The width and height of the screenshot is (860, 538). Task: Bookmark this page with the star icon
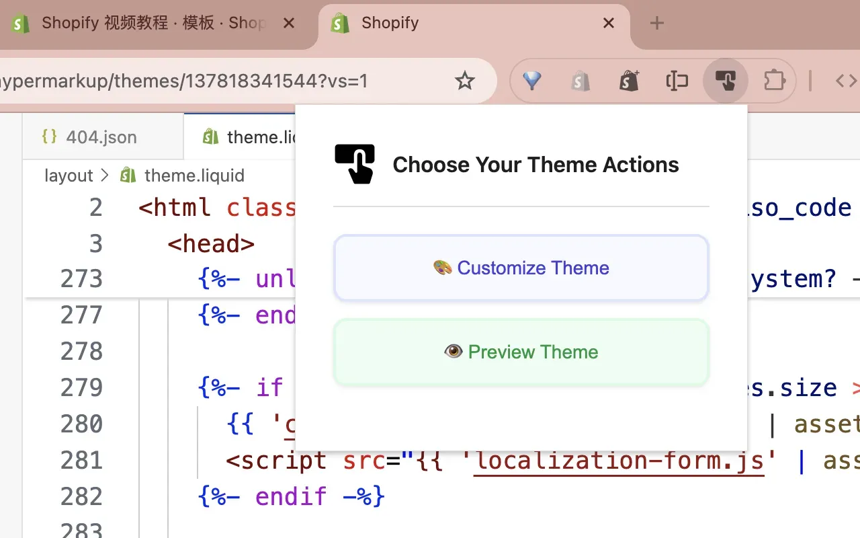point(464,81)
